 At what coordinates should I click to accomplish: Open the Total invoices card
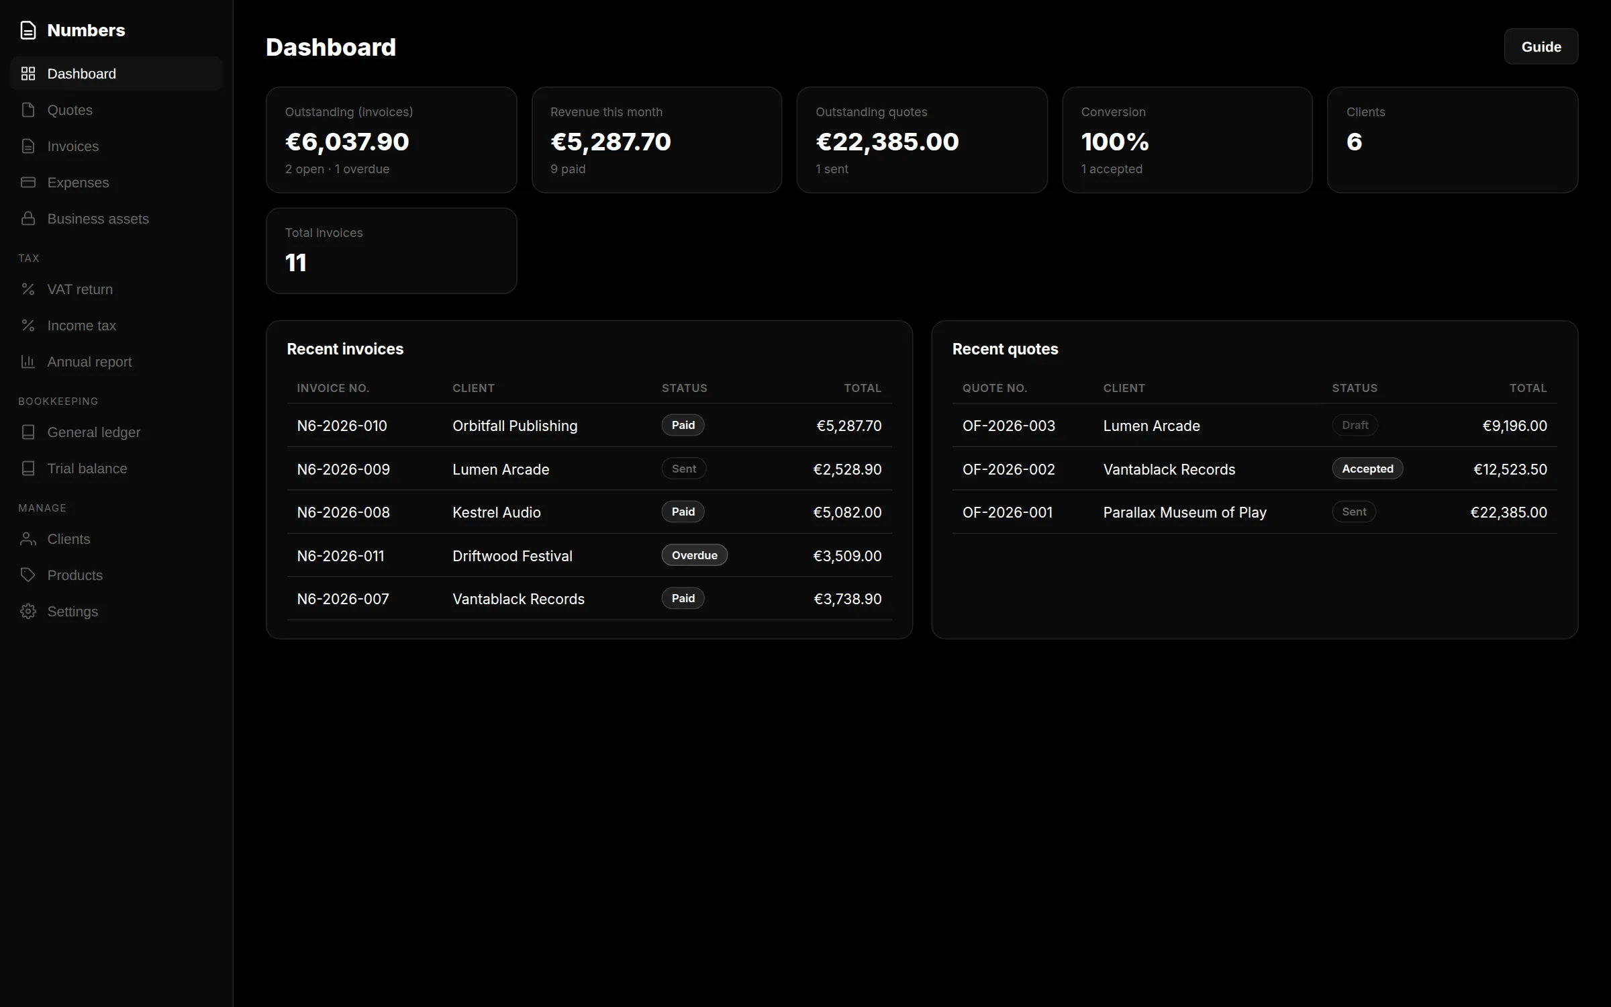[x=391, y=250]
